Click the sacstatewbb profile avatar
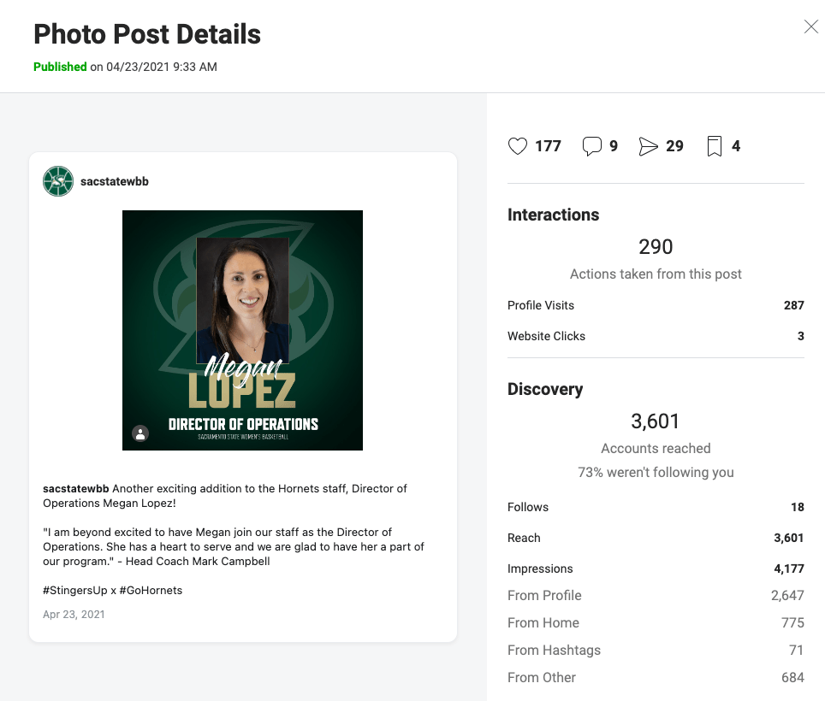The height and width of the screenshot is (701, 825). point(57,181)
